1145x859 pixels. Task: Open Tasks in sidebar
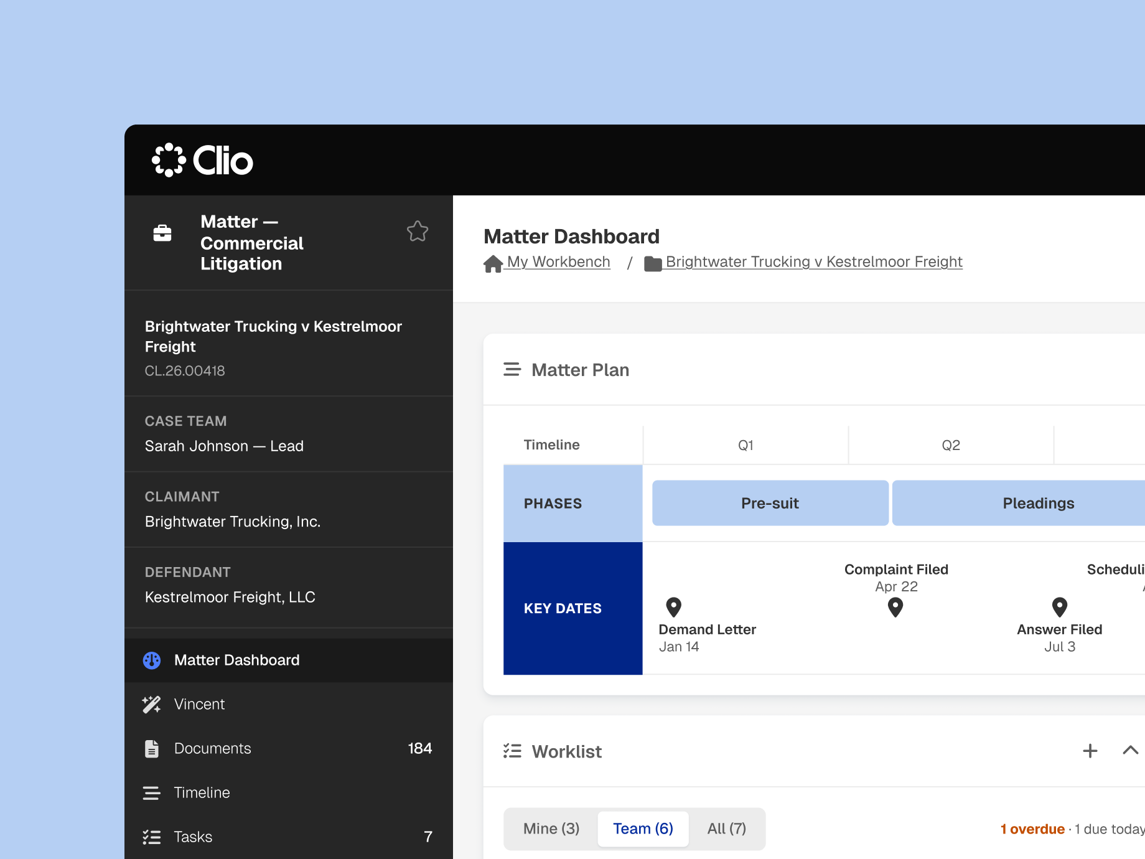pyautogui.click(x=289, y=837)
